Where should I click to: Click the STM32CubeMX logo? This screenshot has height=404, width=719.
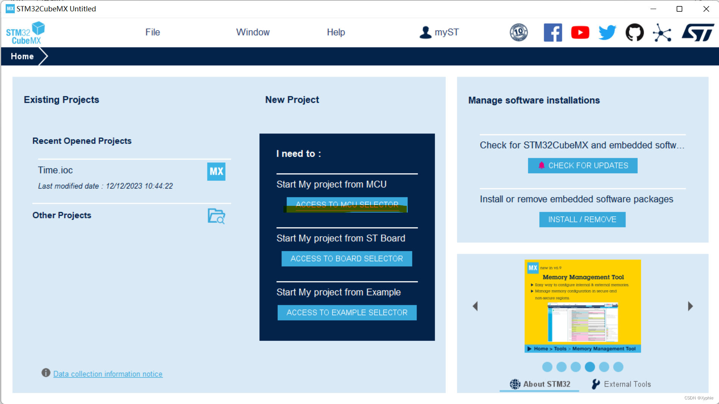pyautogui.click(x=25, y=33)
